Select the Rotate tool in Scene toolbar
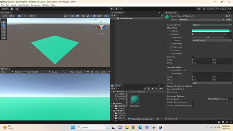The width and height of the screenshot is (233, 131). 4,28
